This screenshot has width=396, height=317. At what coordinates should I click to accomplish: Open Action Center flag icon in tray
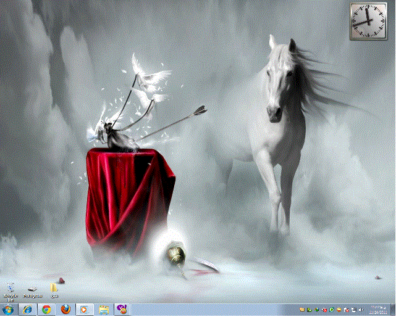coord(347,310)
